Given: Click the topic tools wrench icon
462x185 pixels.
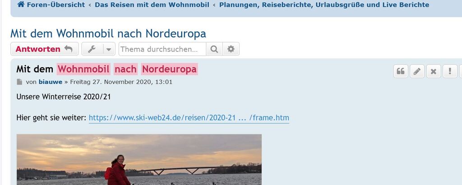Looking at the screenshot, I should pos(92,49).
